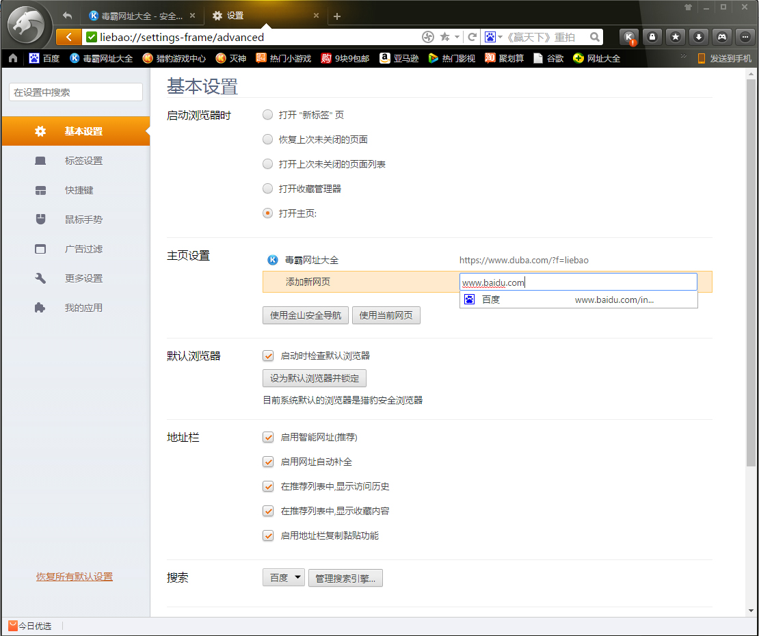Image resolution: width=759 pixels, height=636 pixels.
Task: Click the 恢复所有默认设置 link
Action: [74, 577]
